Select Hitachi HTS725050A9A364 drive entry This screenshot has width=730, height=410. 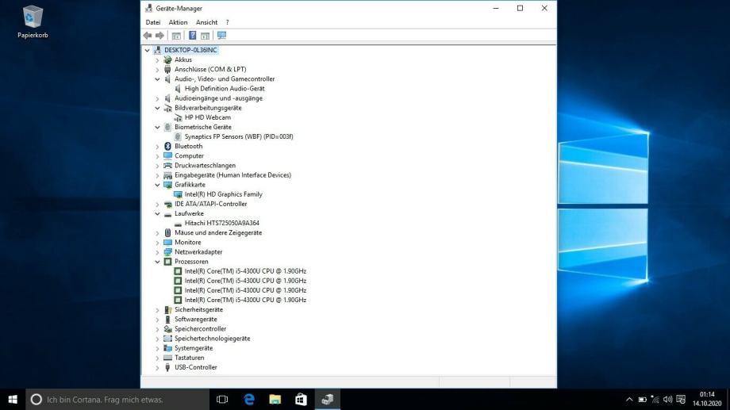(221, 224)
